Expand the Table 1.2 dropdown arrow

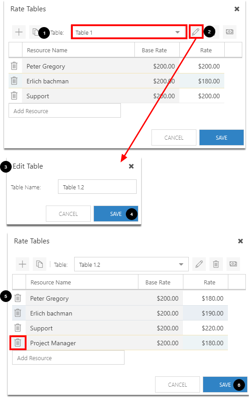coord(181,264)
